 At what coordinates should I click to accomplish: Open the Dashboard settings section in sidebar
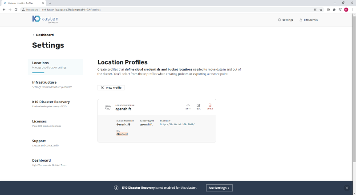point(49,162)
